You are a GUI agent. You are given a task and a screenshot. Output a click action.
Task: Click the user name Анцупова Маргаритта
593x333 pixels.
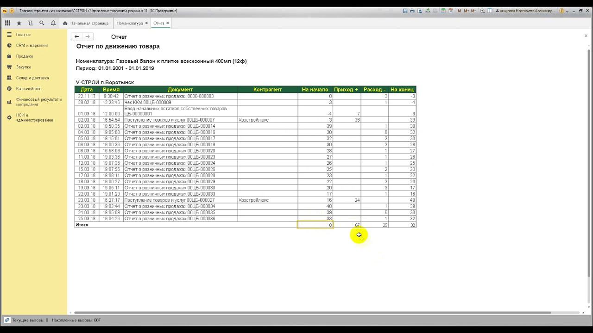[525, 11]
